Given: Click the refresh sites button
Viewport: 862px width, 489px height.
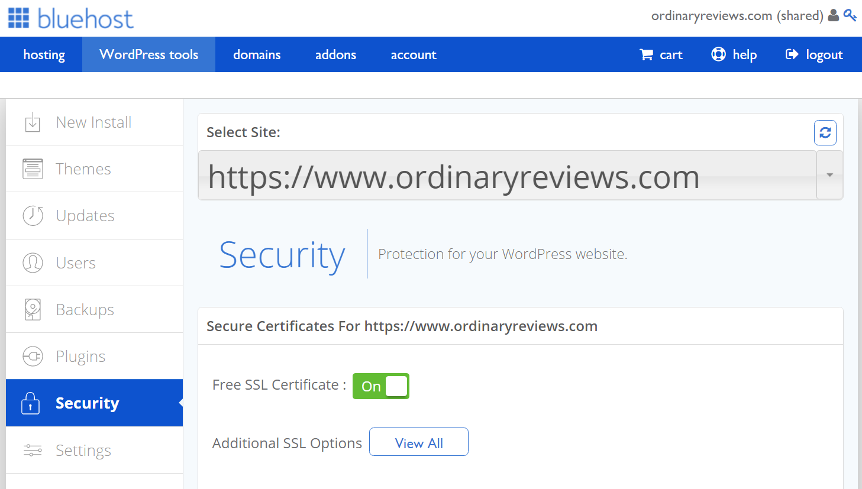Looking at the screenshot, I should pyautogui.click(x=825, y=133).
